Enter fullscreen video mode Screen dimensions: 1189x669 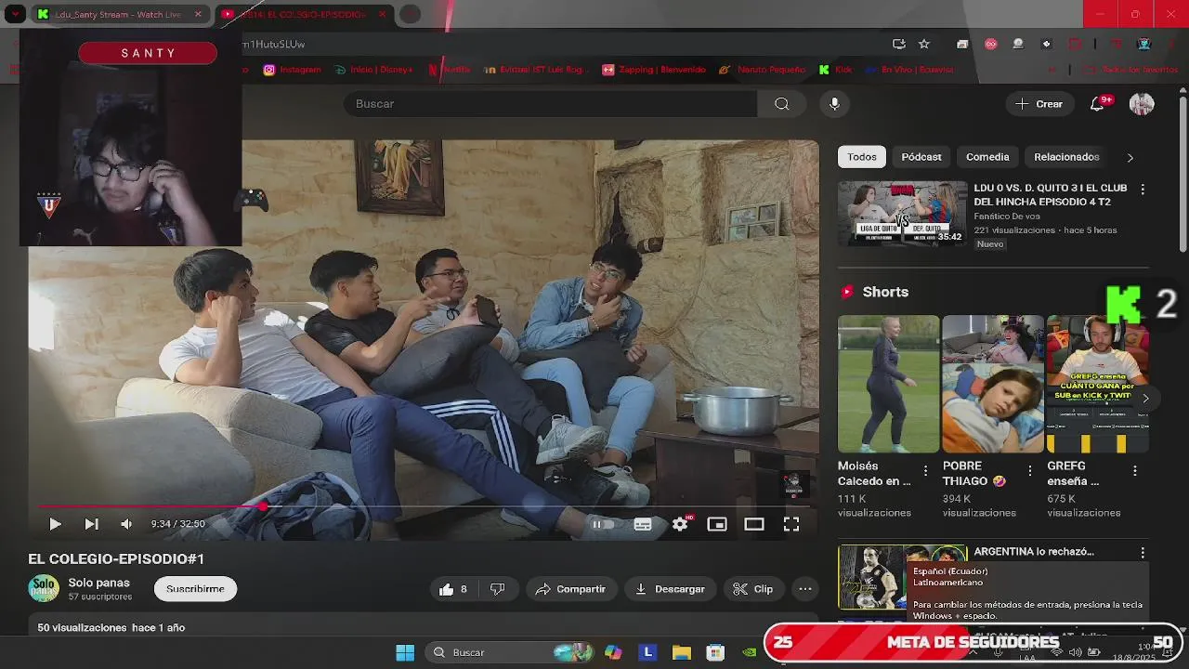tap(791, 524)
